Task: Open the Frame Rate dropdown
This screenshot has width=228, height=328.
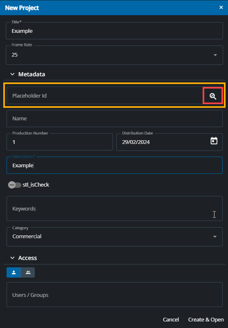Action: pyautogui.click(x=115, y=55)
